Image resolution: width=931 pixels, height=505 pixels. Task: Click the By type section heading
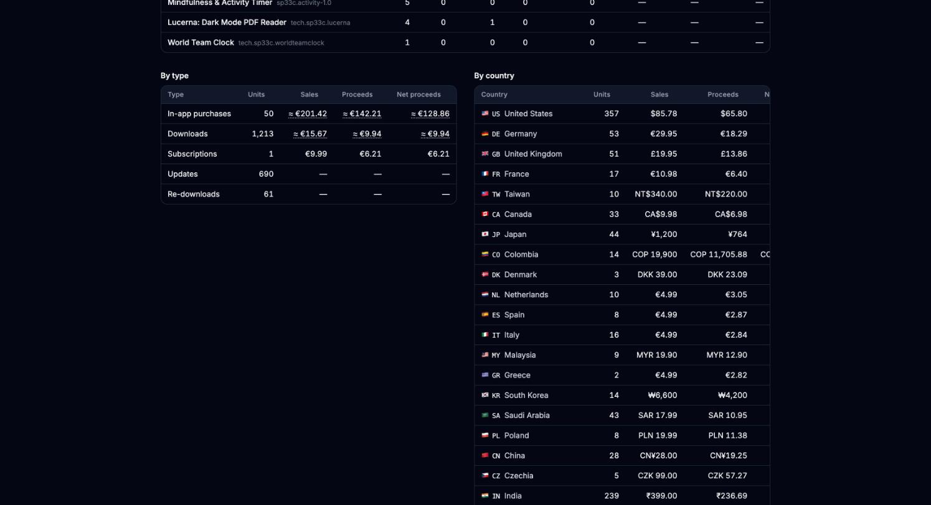(x=174, y=76)
